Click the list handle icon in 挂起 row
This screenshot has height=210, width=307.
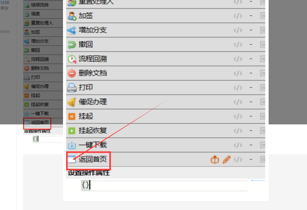(263, 116)
